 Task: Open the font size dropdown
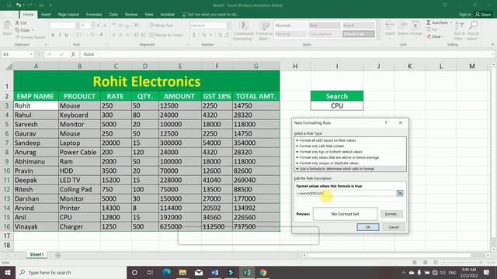92,26
